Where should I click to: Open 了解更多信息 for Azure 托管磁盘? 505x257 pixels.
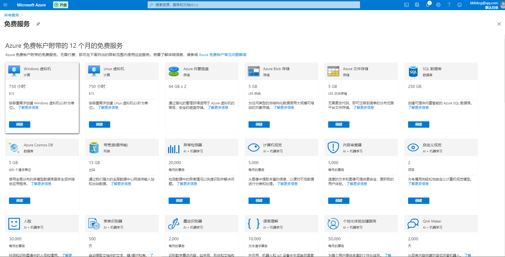coord(218,108)
